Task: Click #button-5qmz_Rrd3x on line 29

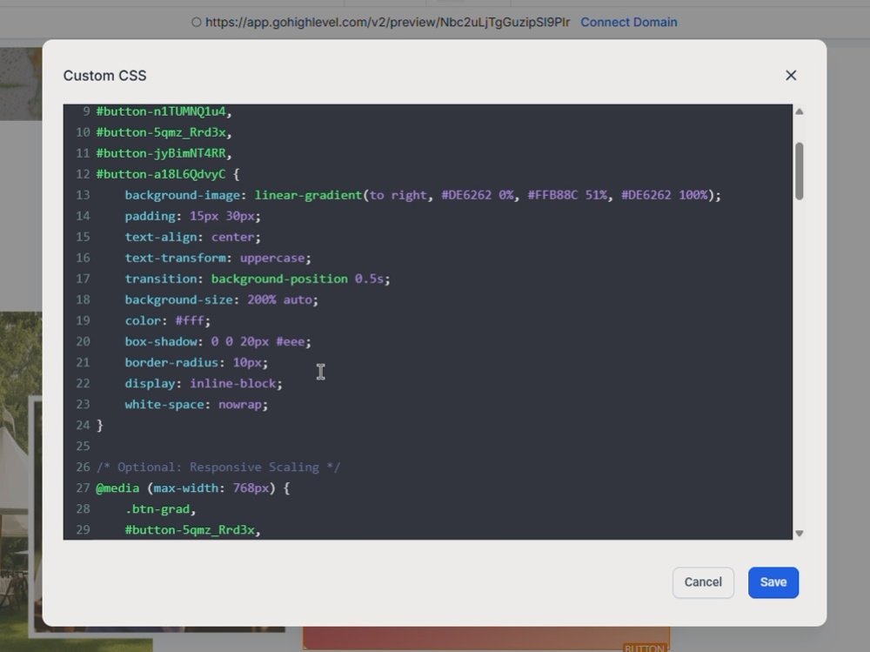Action: (192, 530)
